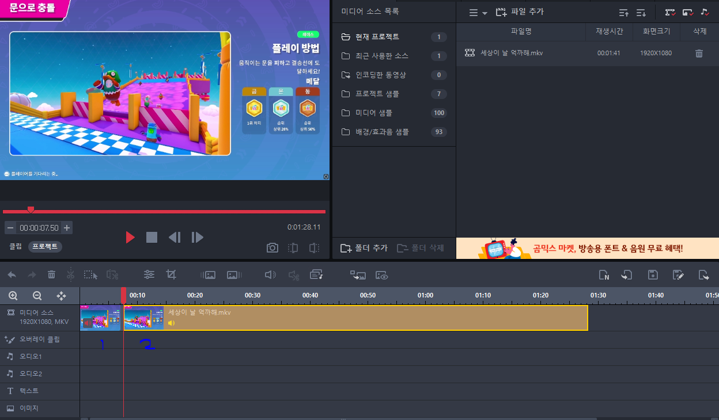The width and height of the screenshot is (719, 420).
Task: Click the audio cut speaker-scissors icon
Action: coord(294,275)
